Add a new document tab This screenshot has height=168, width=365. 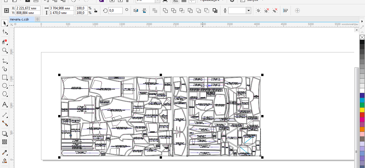tap(38, 19)
